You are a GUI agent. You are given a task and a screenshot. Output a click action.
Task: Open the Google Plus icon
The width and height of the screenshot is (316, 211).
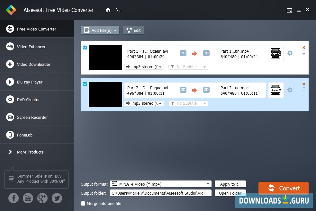42,198
